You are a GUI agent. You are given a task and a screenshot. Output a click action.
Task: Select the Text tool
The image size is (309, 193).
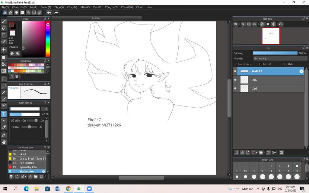tap(4, 114)
